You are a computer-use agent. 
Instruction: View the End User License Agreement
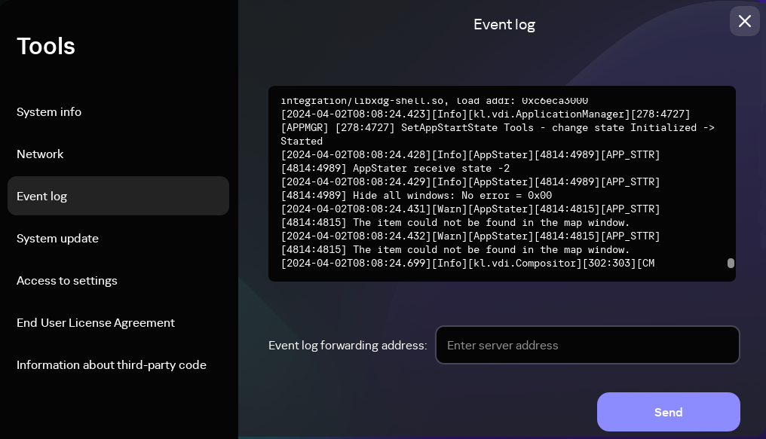[95, 322]
